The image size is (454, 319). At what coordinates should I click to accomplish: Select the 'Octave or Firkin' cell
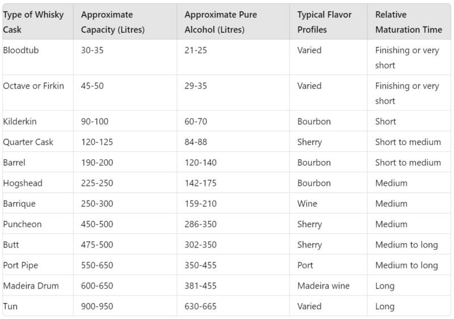[x=33, y=86]
